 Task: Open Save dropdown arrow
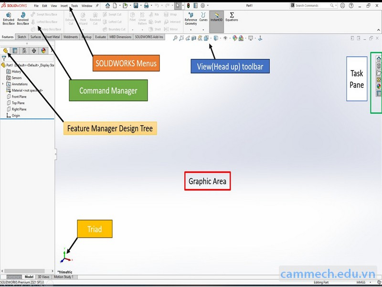[140, 5]
